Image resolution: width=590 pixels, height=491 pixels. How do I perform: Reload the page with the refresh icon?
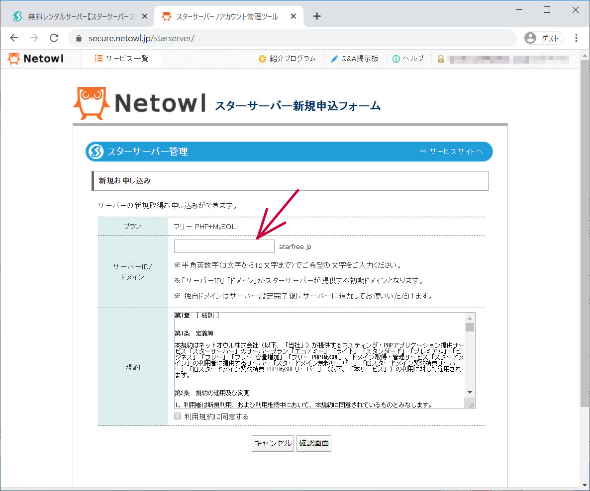coord(54,38)
